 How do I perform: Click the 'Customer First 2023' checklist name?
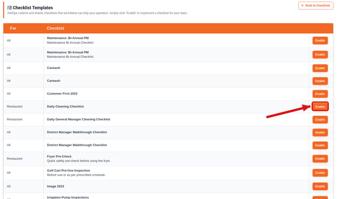click(62, 93)
